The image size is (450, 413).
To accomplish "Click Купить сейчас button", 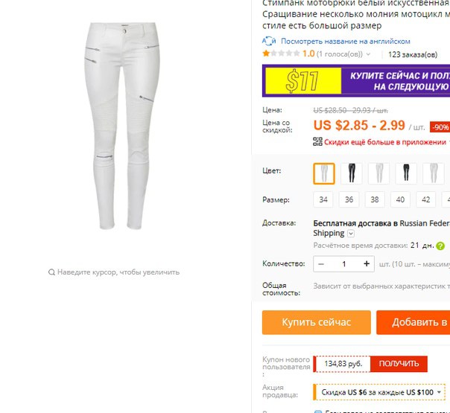I will click(x=316, y=322).
